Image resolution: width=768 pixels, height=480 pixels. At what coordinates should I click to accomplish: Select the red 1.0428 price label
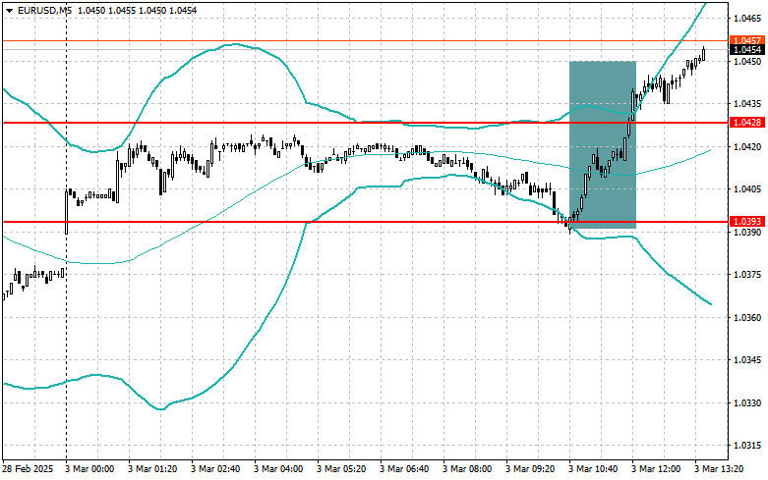point(746,122)
